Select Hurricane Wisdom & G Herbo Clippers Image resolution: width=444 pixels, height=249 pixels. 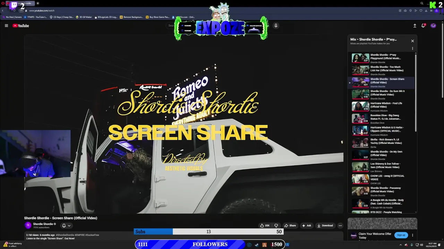click(382, 131)
